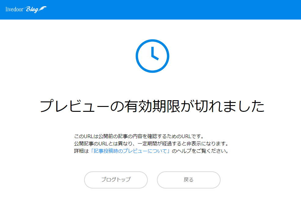Click the large blue clock icon
This screenshot has height=201, width=301.
point(152,56)
